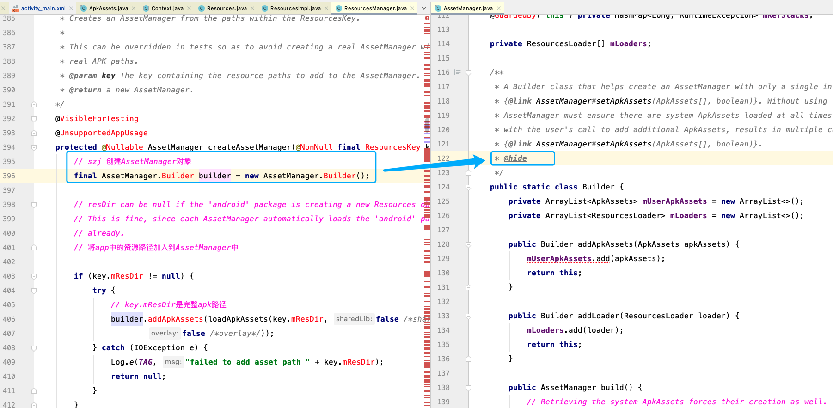This screenshot has width=833, height=408.
Task: Fold the if block at line 403
Action: 34,276
